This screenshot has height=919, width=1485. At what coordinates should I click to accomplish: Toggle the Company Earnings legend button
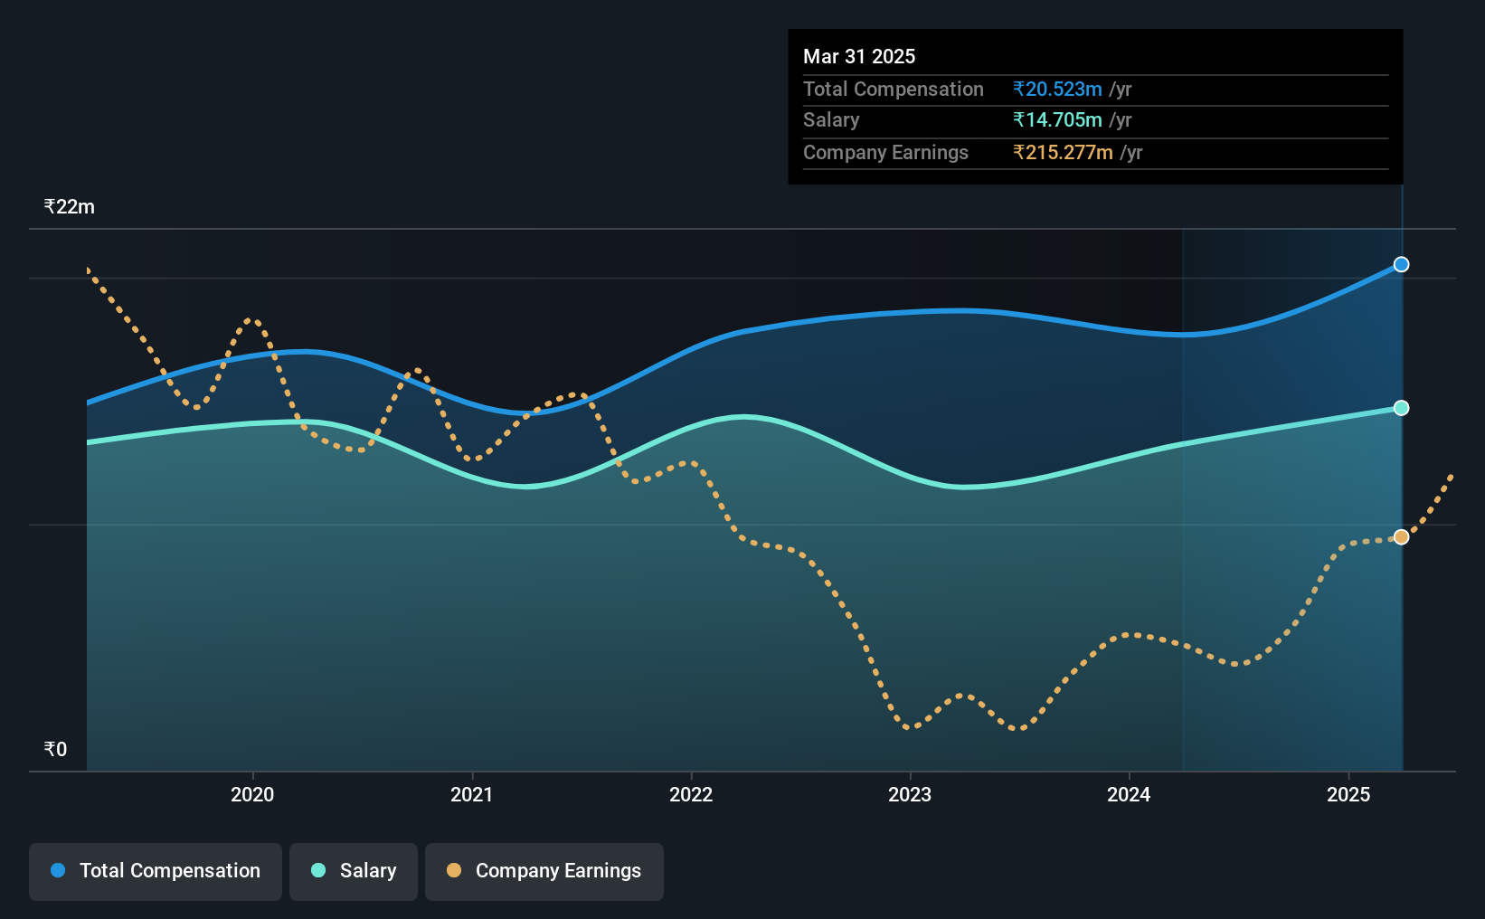pyautogui.click(x=544, y=871)
